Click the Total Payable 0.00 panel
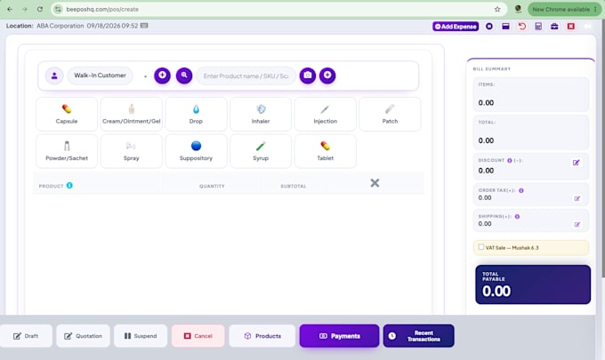The width and height of the screenshot is (605, 360). click(533, 284)
